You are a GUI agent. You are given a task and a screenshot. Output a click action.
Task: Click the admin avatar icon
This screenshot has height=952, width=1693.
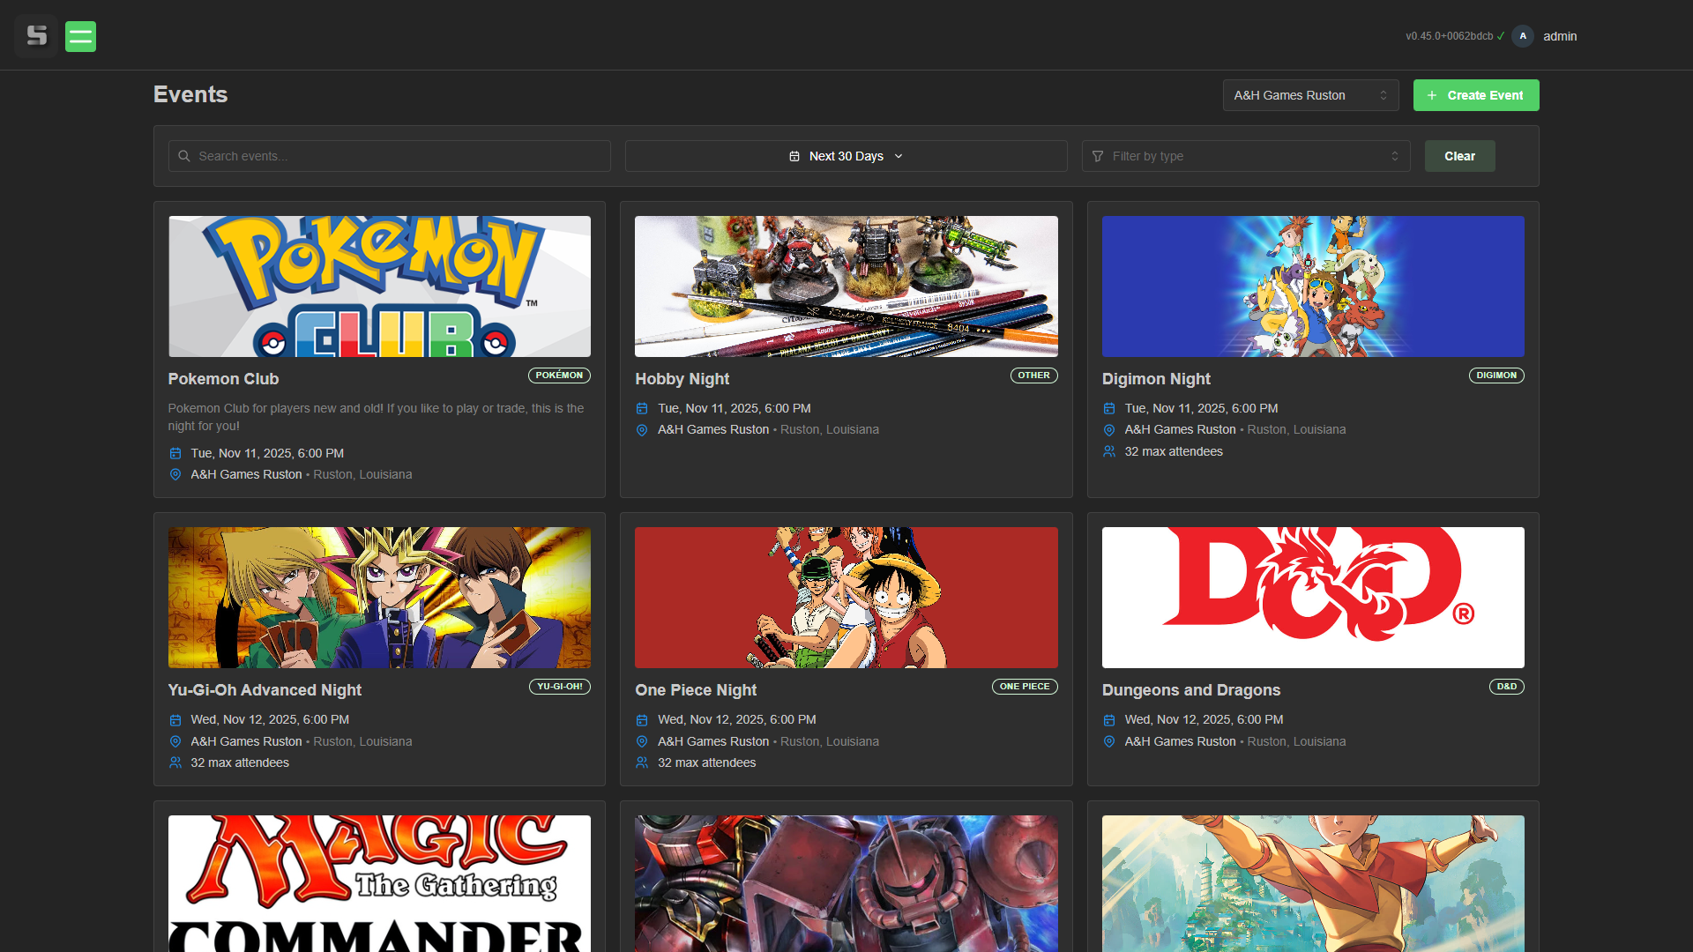(1523, 36)
